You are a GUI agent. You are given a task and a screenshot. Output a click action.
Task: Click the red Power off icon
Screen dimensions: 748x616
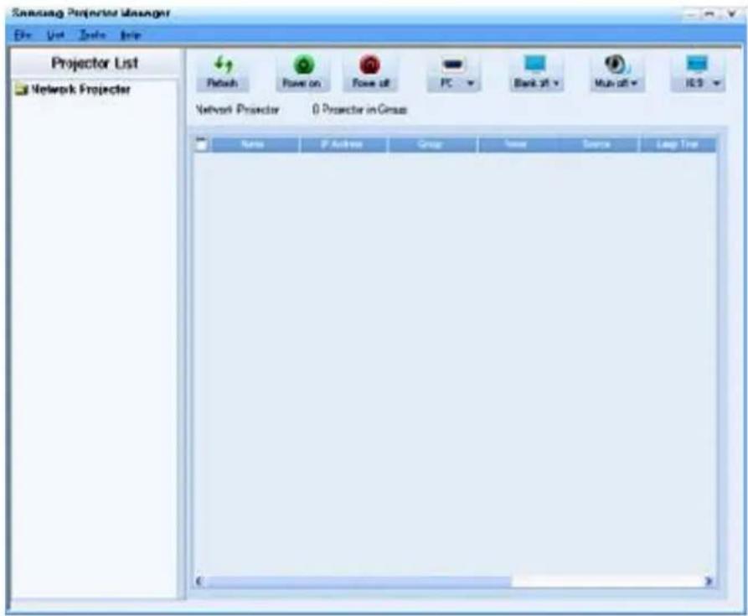click(x=369, y=65)
